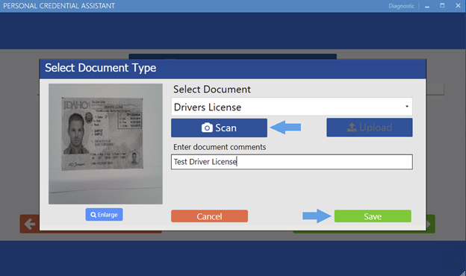The width and height of the screenshot is (466, 276).
Task: Click the upload arrow icon on Upload button
Action: pyautogui.click(x=352, y=128)
